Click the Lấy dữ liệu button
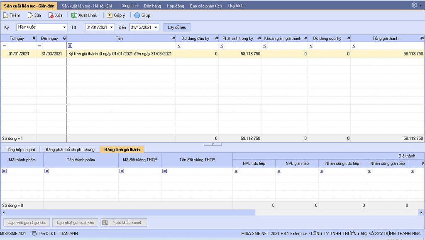Screen dimensions: 425x240 (x=177, y=27)
